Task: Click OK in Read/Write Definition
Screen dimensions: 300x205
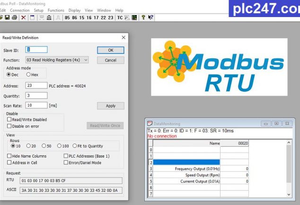Action: (111, 50)
